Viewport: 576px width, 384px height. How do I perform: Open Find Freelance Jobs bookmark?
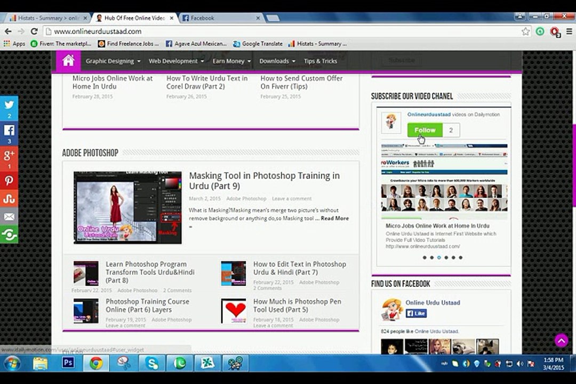click(x=129, y=44)
